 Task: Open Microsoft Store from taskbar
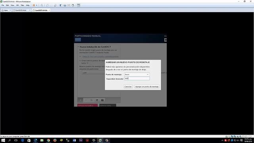point(29,140)
